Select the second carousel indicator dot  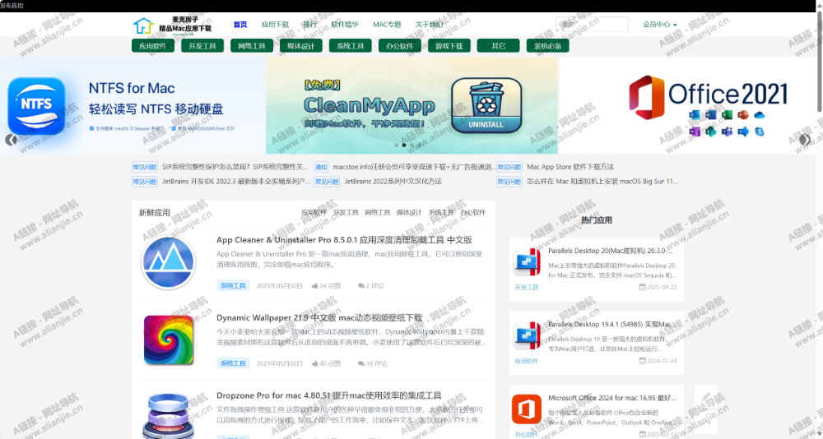(403, 145)
